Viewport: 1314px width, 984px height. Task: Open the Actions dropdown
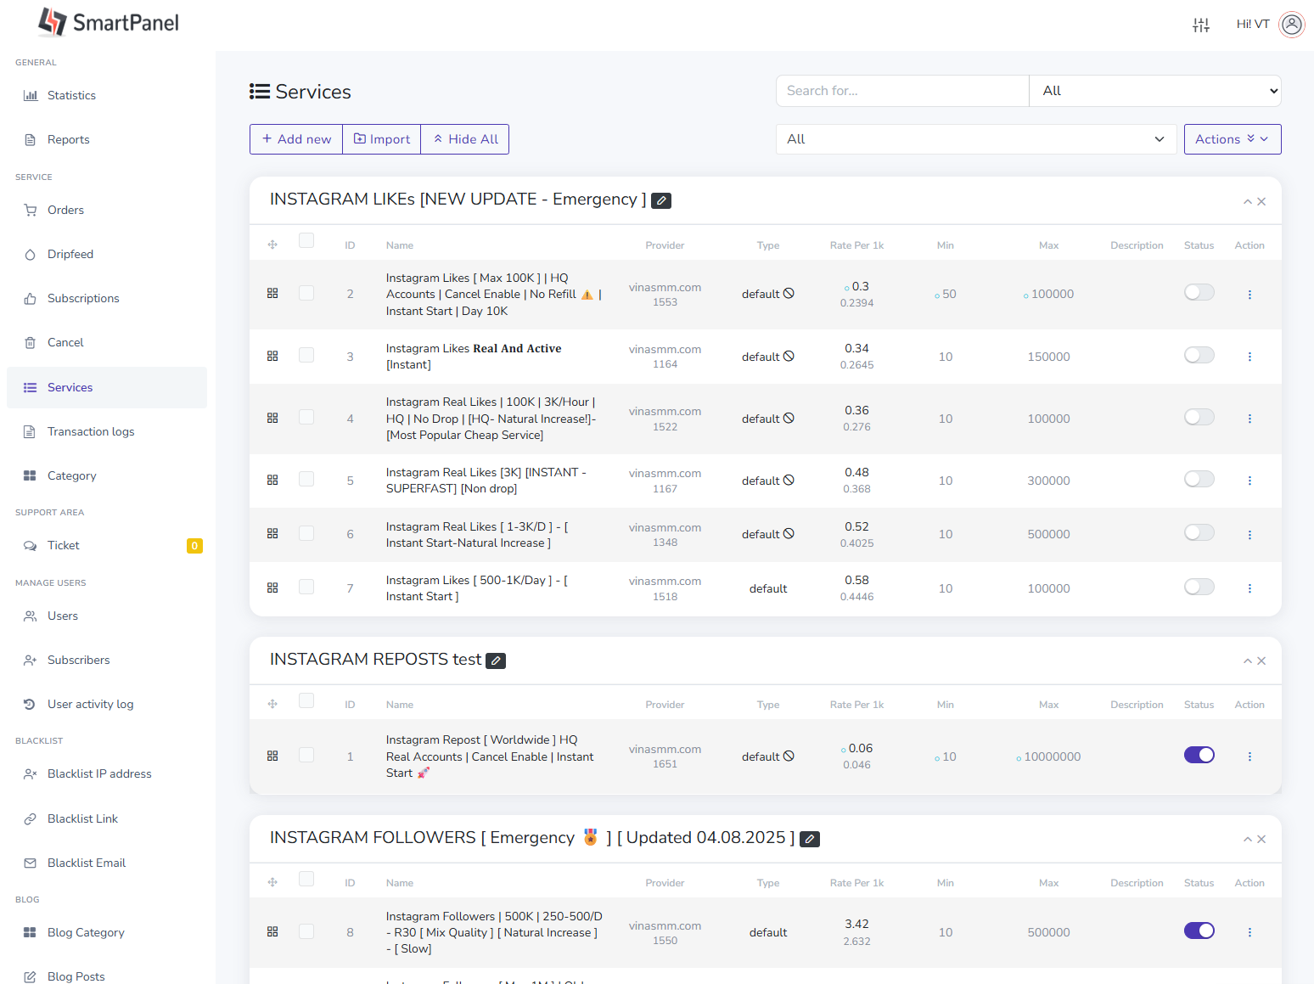(1232, 139)
